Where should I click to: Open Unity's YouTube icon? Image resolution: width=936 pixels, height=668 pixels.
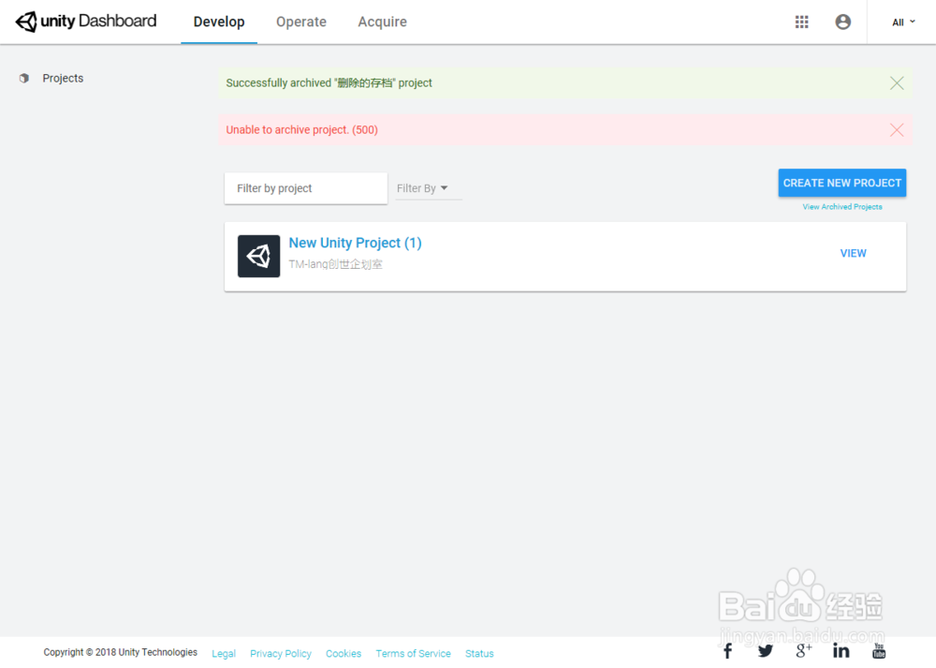point(879,651)
